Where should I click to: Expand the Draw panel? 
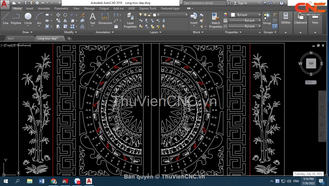[x=27, y=32]
